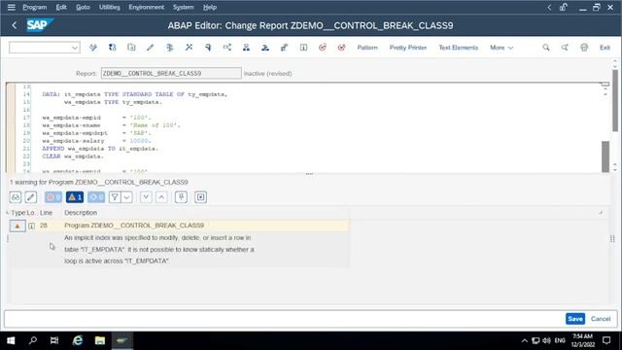Click the main window vertical scrollbar
This screenshot has height=350, width=622.
pyautogui.click(x=615, y=101)
